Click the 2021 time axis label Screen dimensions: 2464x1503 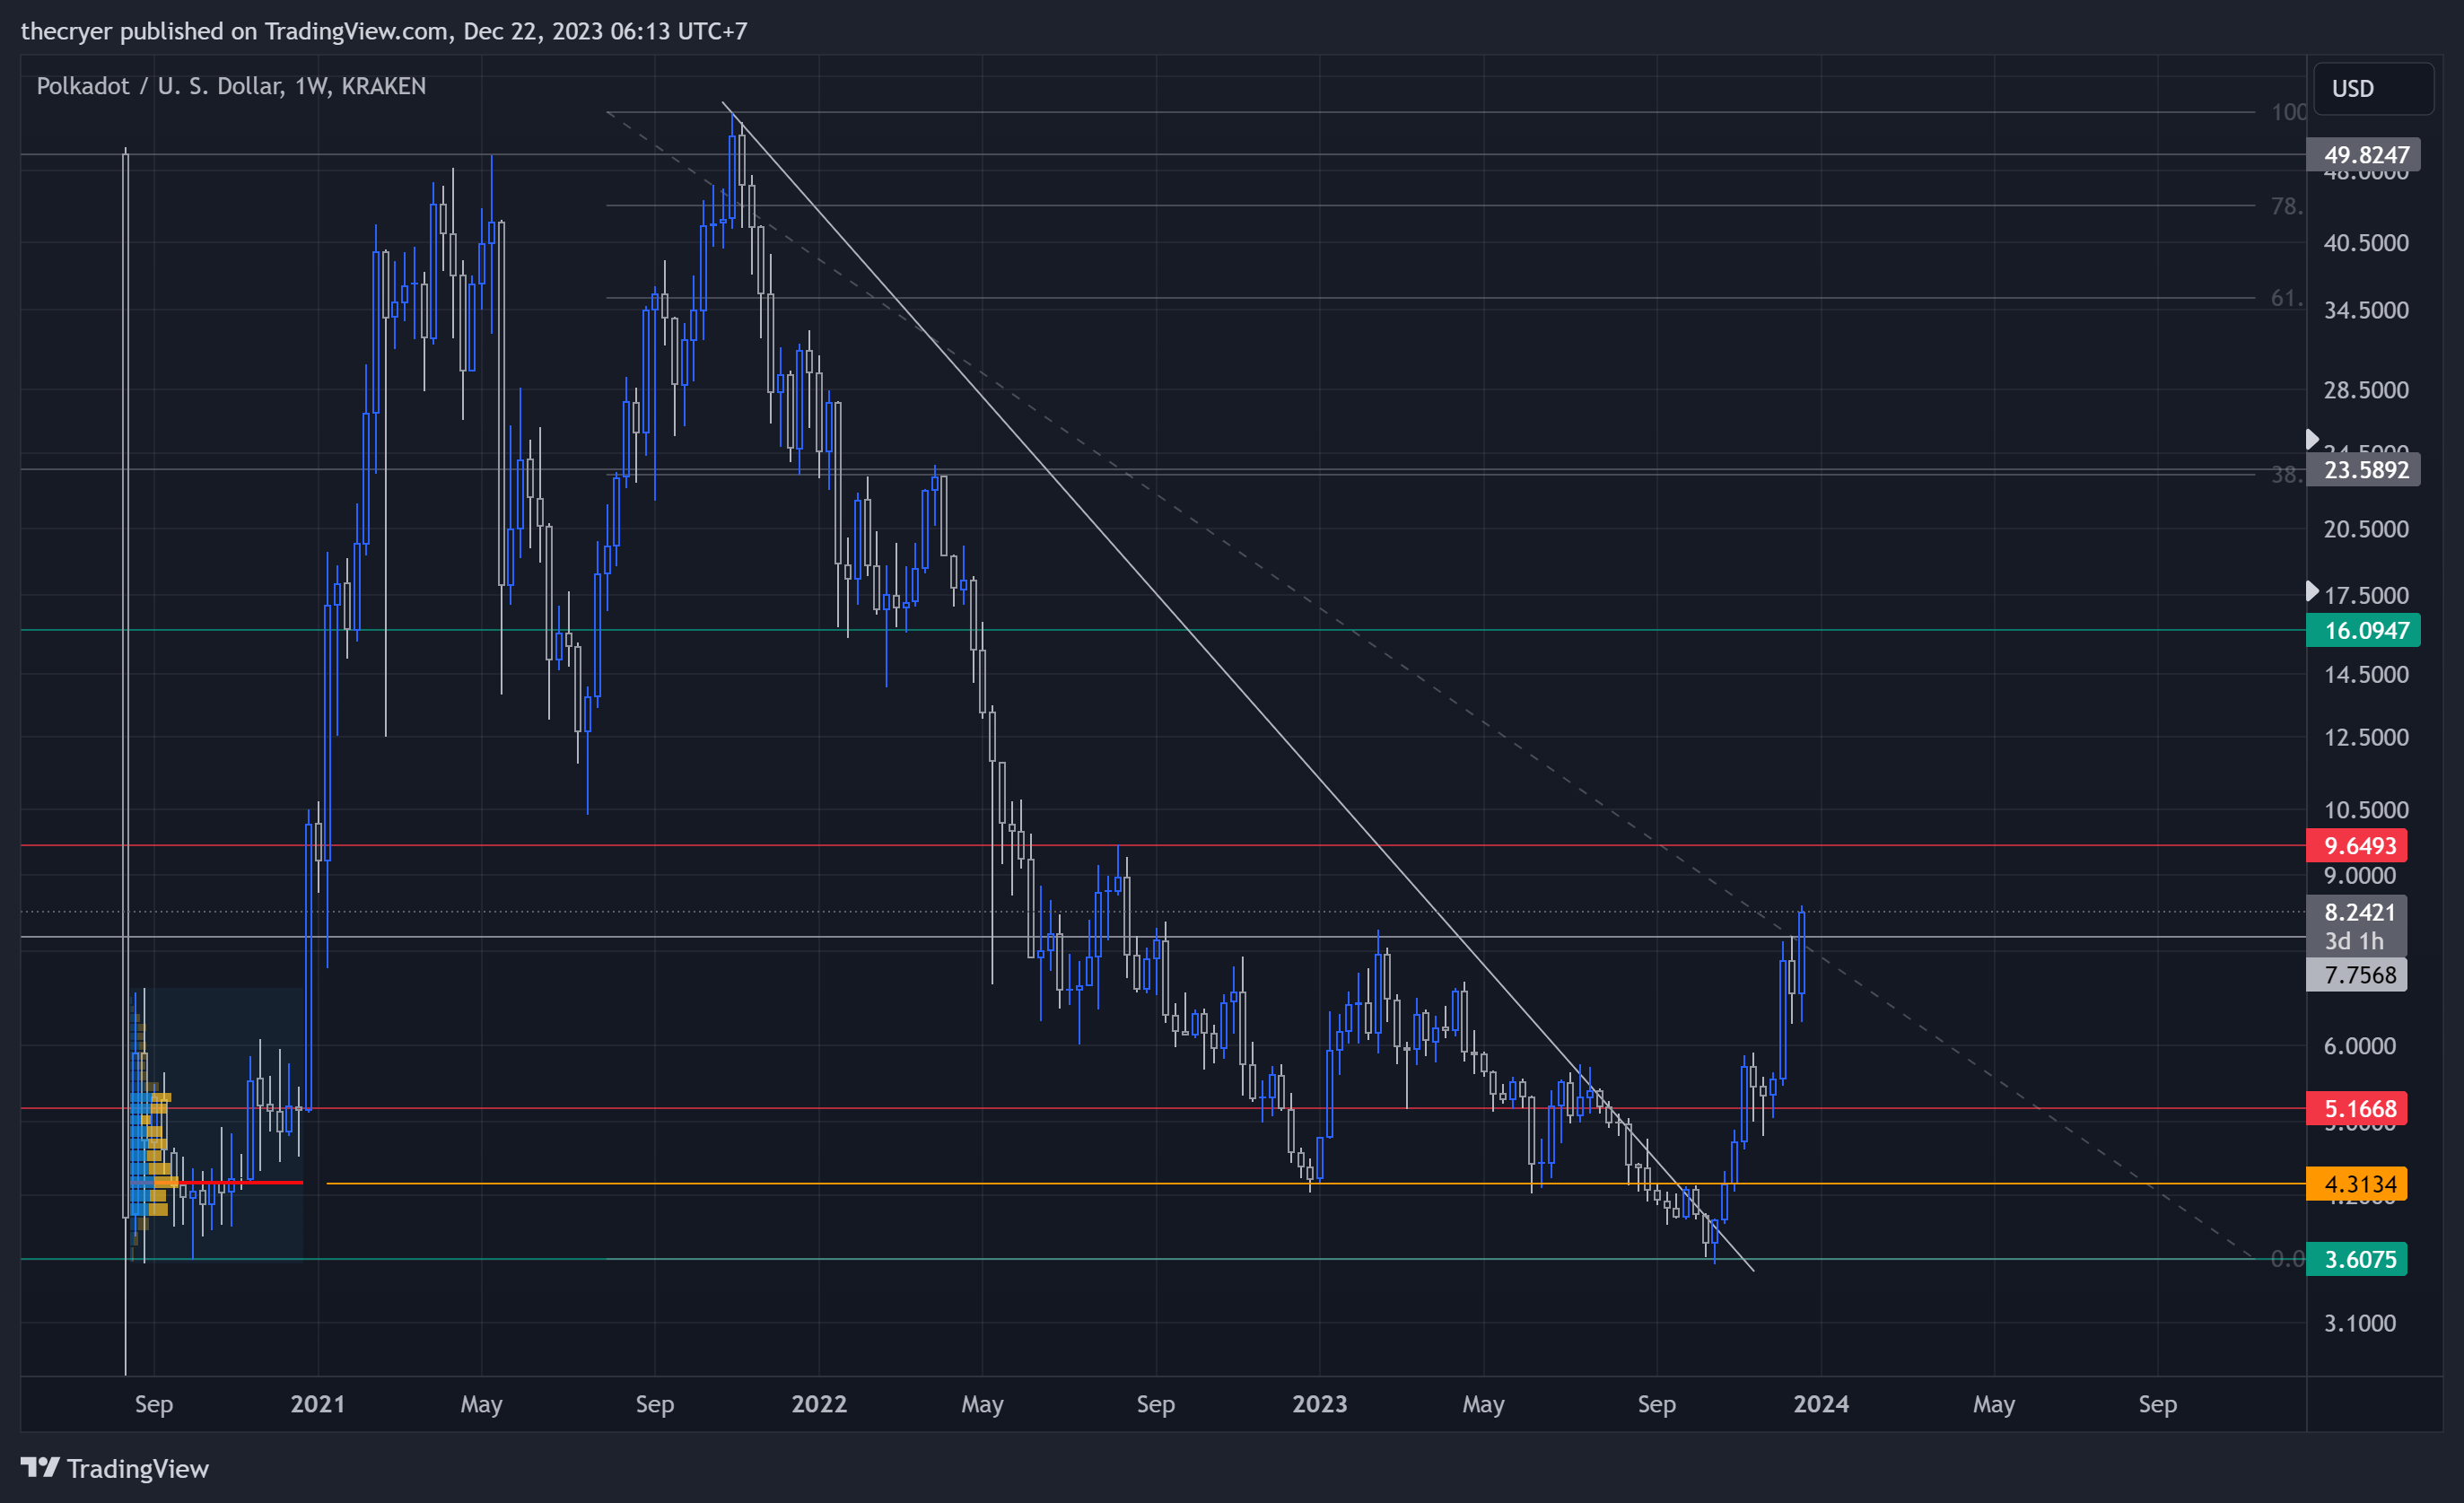tap(318, 1404)
